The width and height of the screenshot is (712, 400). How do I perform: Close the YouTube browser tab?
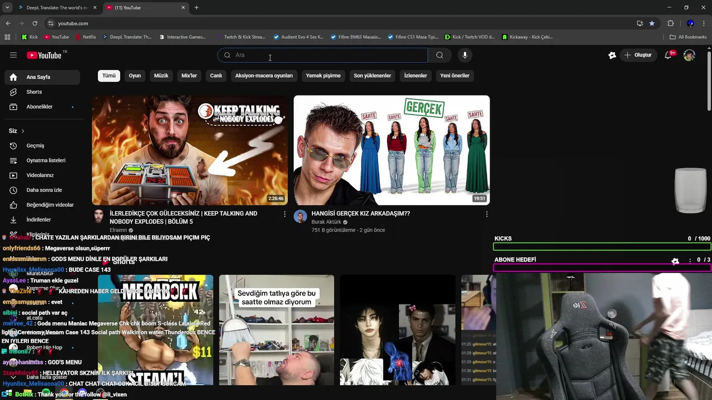point(183,8)
